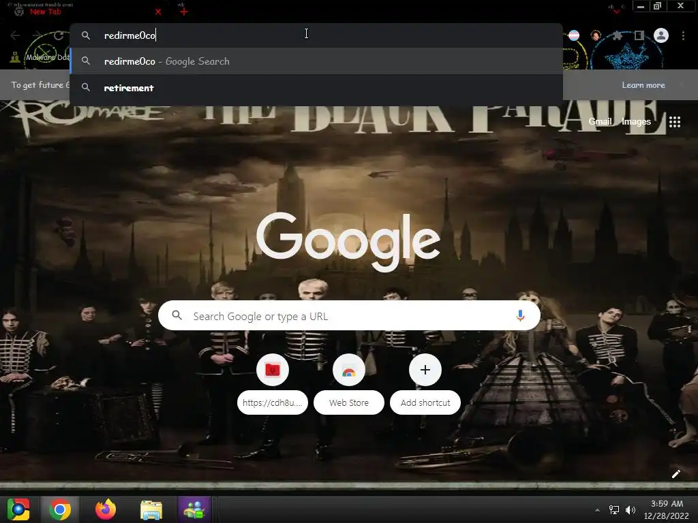Customize this page with the pencil icon
The width and height of the screenshot is (698, 523).
point(676,474)
